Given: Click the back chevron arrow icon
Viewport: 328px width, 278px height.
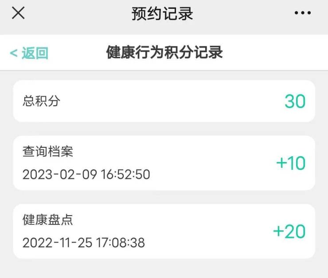Looking at the screenshot, I should (13, 53).
